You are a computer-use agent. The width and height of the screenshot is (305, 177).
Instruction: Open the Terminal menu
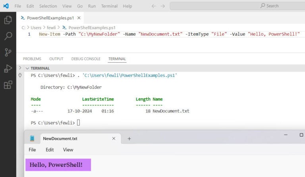[x=109, y=6]
